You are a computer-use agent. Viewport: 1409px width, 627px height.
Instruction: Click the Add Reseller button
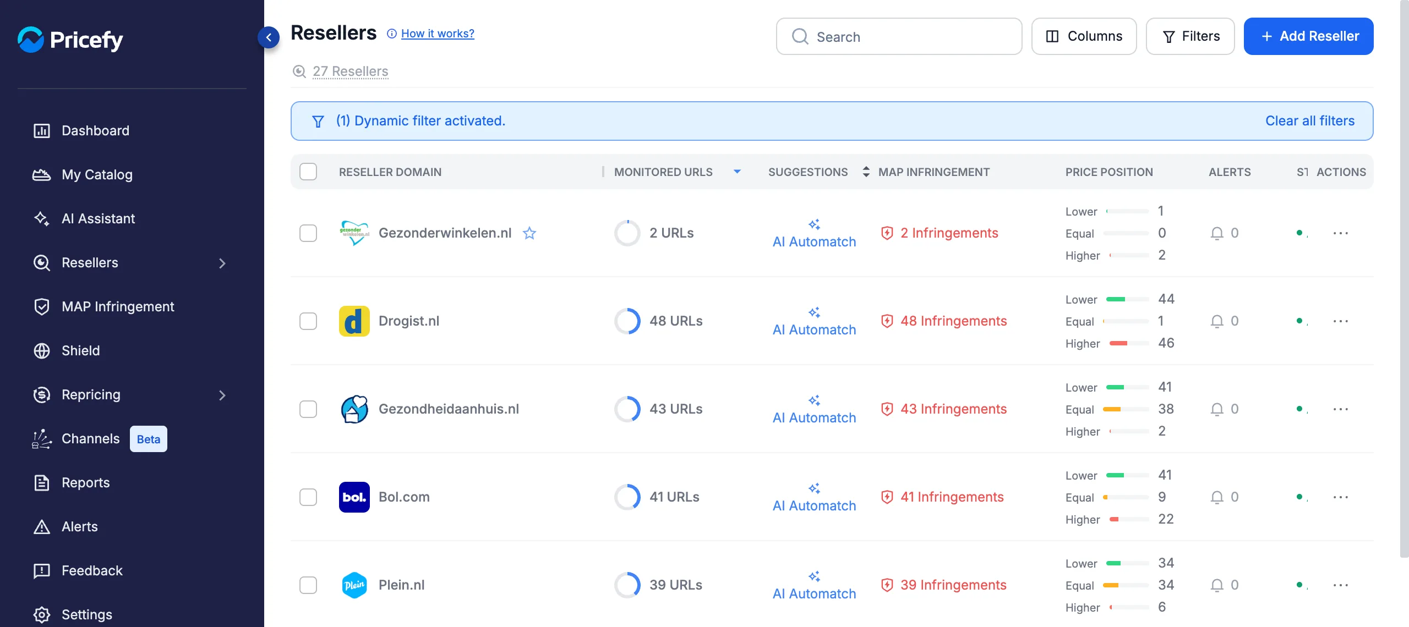1308,36
